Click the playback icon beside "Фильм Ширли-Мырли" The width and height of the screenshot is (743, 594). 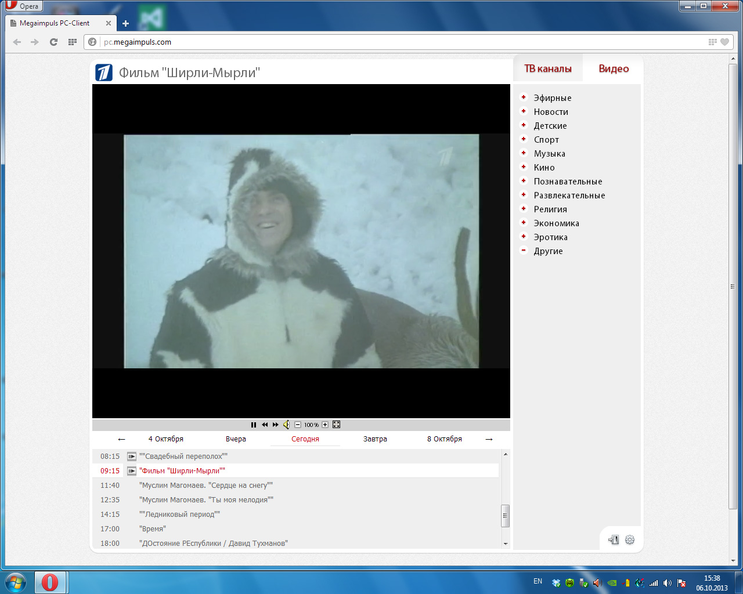(x=132, y=471)
